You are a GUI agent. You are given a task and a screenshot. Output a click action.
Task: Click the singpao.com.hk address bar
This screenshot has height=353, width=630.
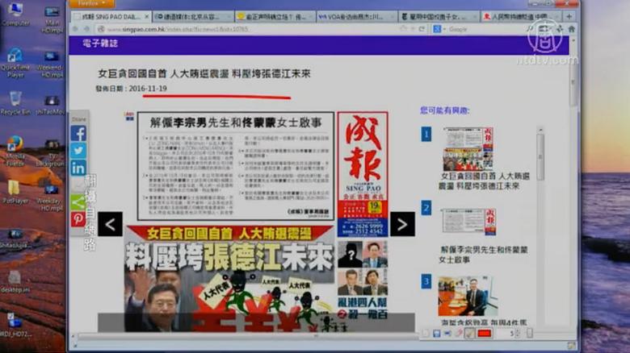point(242,29)
